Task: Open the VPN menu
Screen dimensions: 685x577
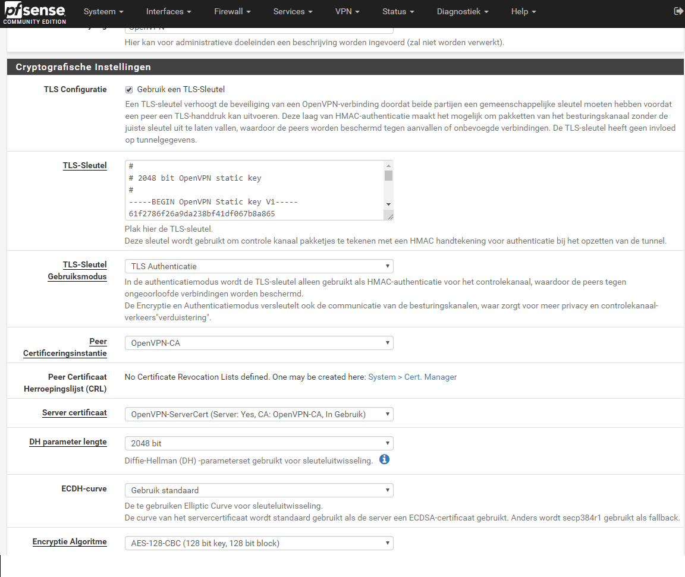Action: tap(347, 12)
